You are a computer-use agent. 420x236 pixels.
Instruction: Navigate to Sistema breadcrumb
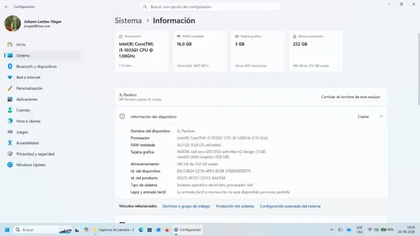128,20
